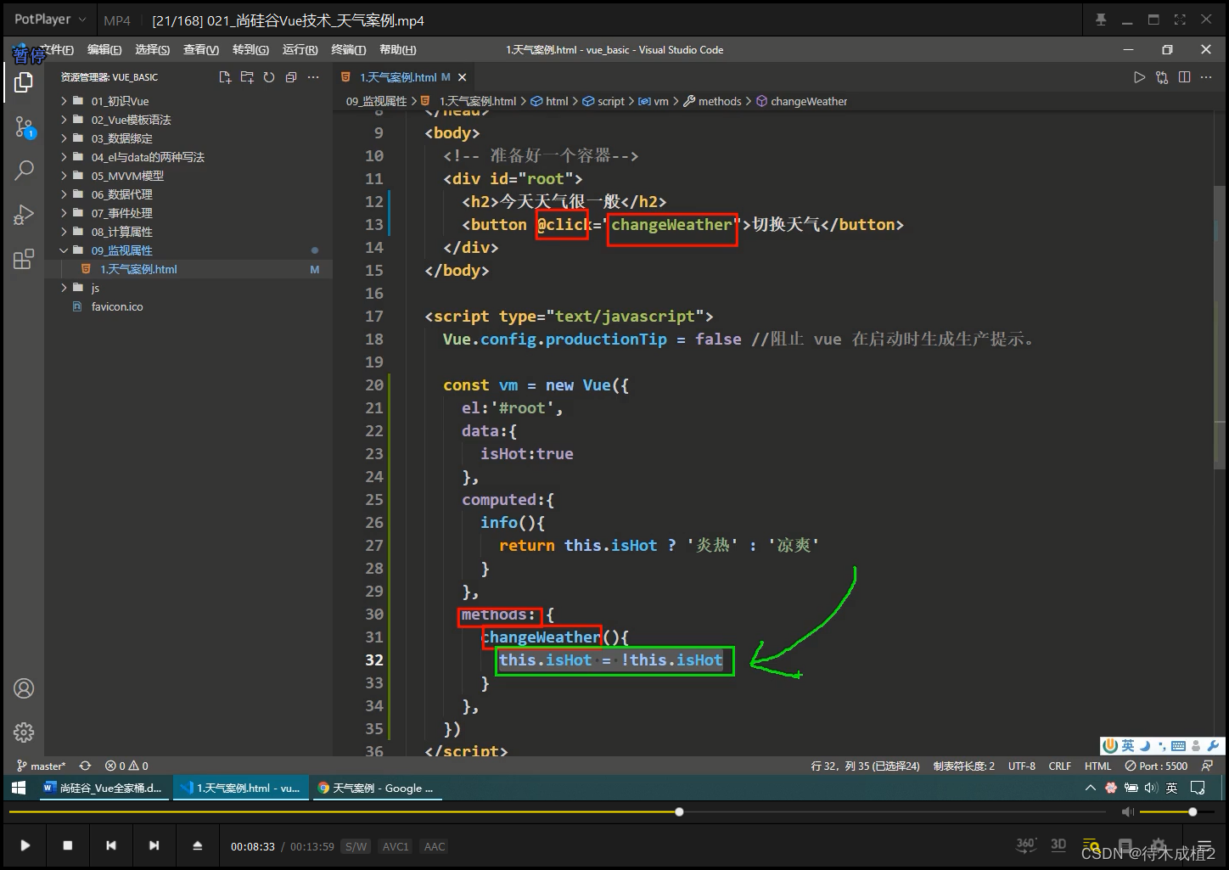Click the UTF-8 encoding in status bar

(x=1022, y=766)
